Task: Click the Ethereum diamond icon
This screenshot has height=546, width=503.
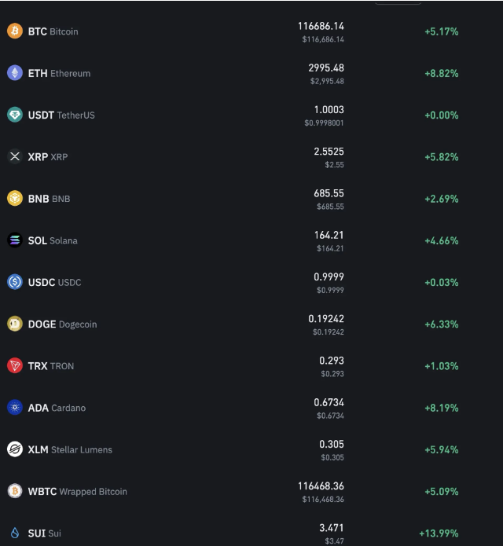Action: click(15, 73)
